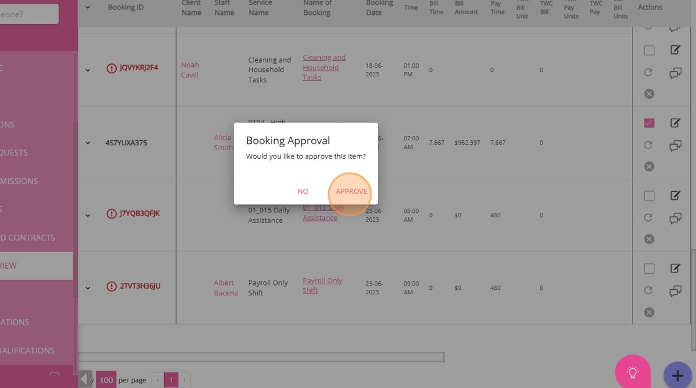Image resolution: width=696 pixels, height=388 pixels.
Task: Click the Bill Amount column header
Action: click(x=466, y=7)
